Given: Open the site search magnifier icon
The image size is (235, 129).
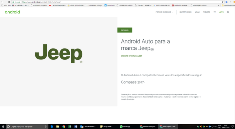Looking at the screenshot, I should coord(228,12).
